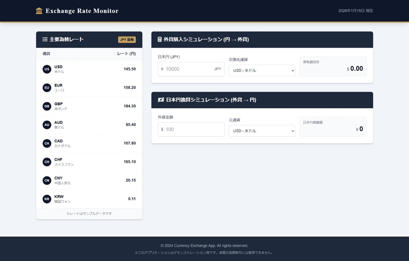This screenshot has height=261, width=409.
Task: Click the CH Swiss franc badge icon
Action: tap(47, 162)
